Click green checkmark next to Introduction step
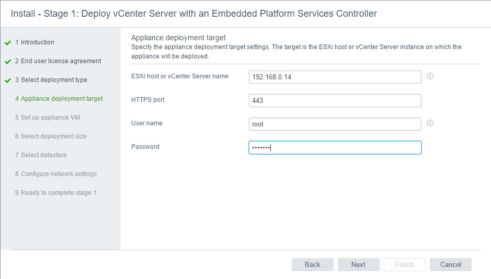The width and height of the screenshot is (491, 279). click(x=8, y=43)
